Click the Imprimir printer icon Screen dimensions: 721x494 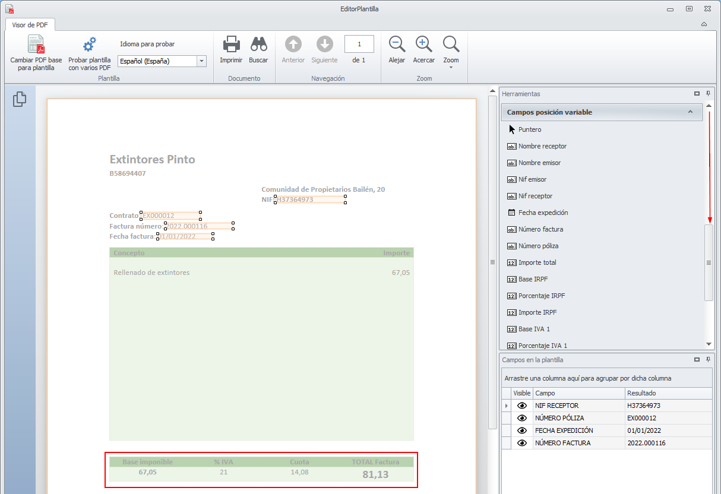pyautogui.click(x=231, y=45)
